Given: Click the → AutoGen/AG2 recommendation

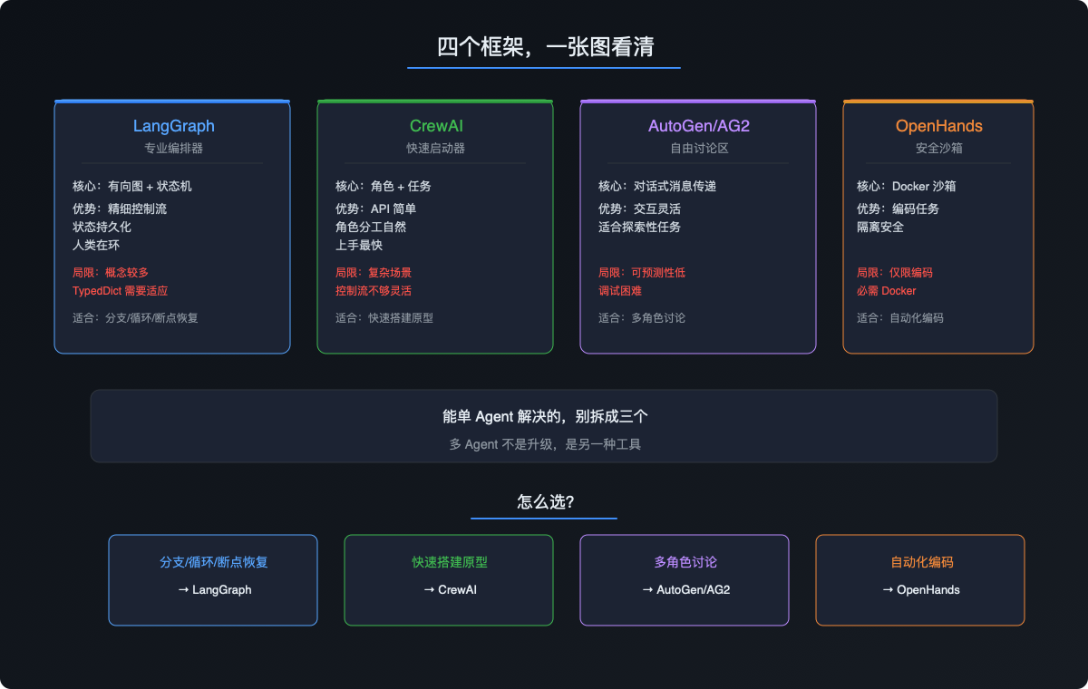Looking at the screenshot, I should tap(685, 589).
